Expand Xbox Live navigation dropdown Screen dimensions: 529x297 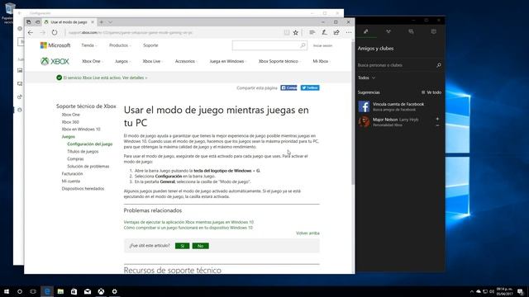(152, 61)
